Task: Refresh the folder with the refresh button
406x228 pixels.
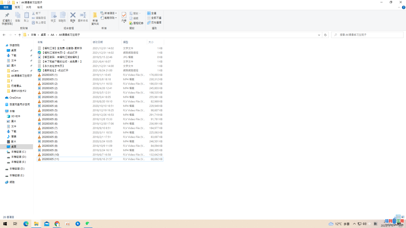Action: pos(325,35)
